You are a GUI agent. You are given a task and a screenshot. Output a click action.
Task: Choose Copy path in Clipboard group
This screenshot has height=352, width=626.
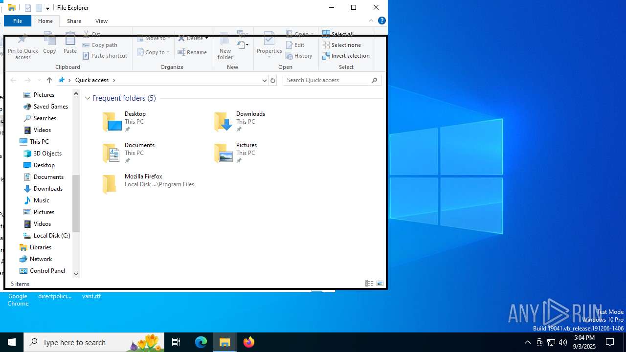coord(100,45)
